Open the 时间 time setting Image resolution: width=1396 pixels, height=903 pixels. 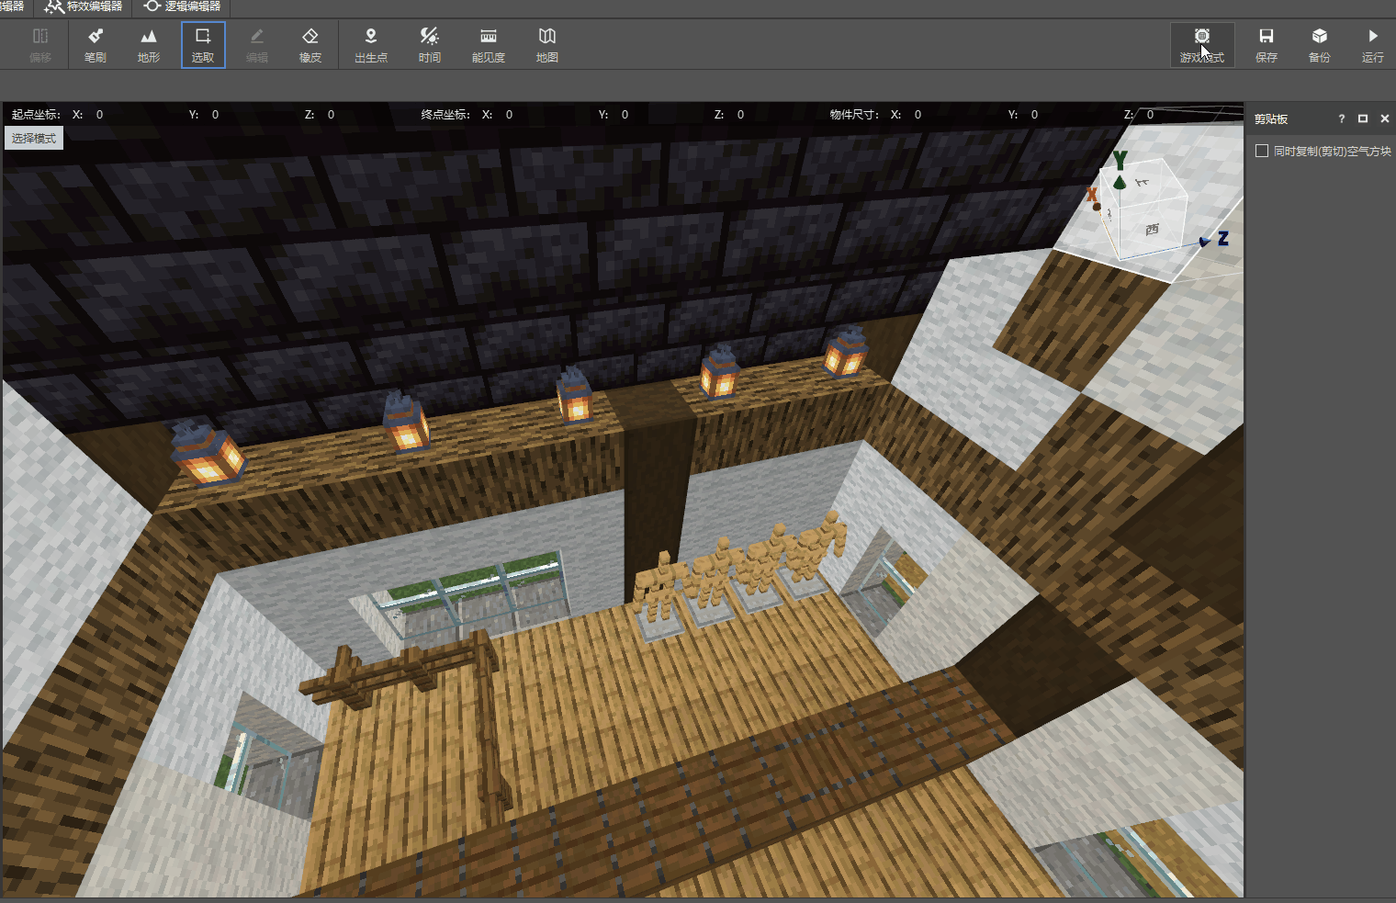click(x=430, y=45)
